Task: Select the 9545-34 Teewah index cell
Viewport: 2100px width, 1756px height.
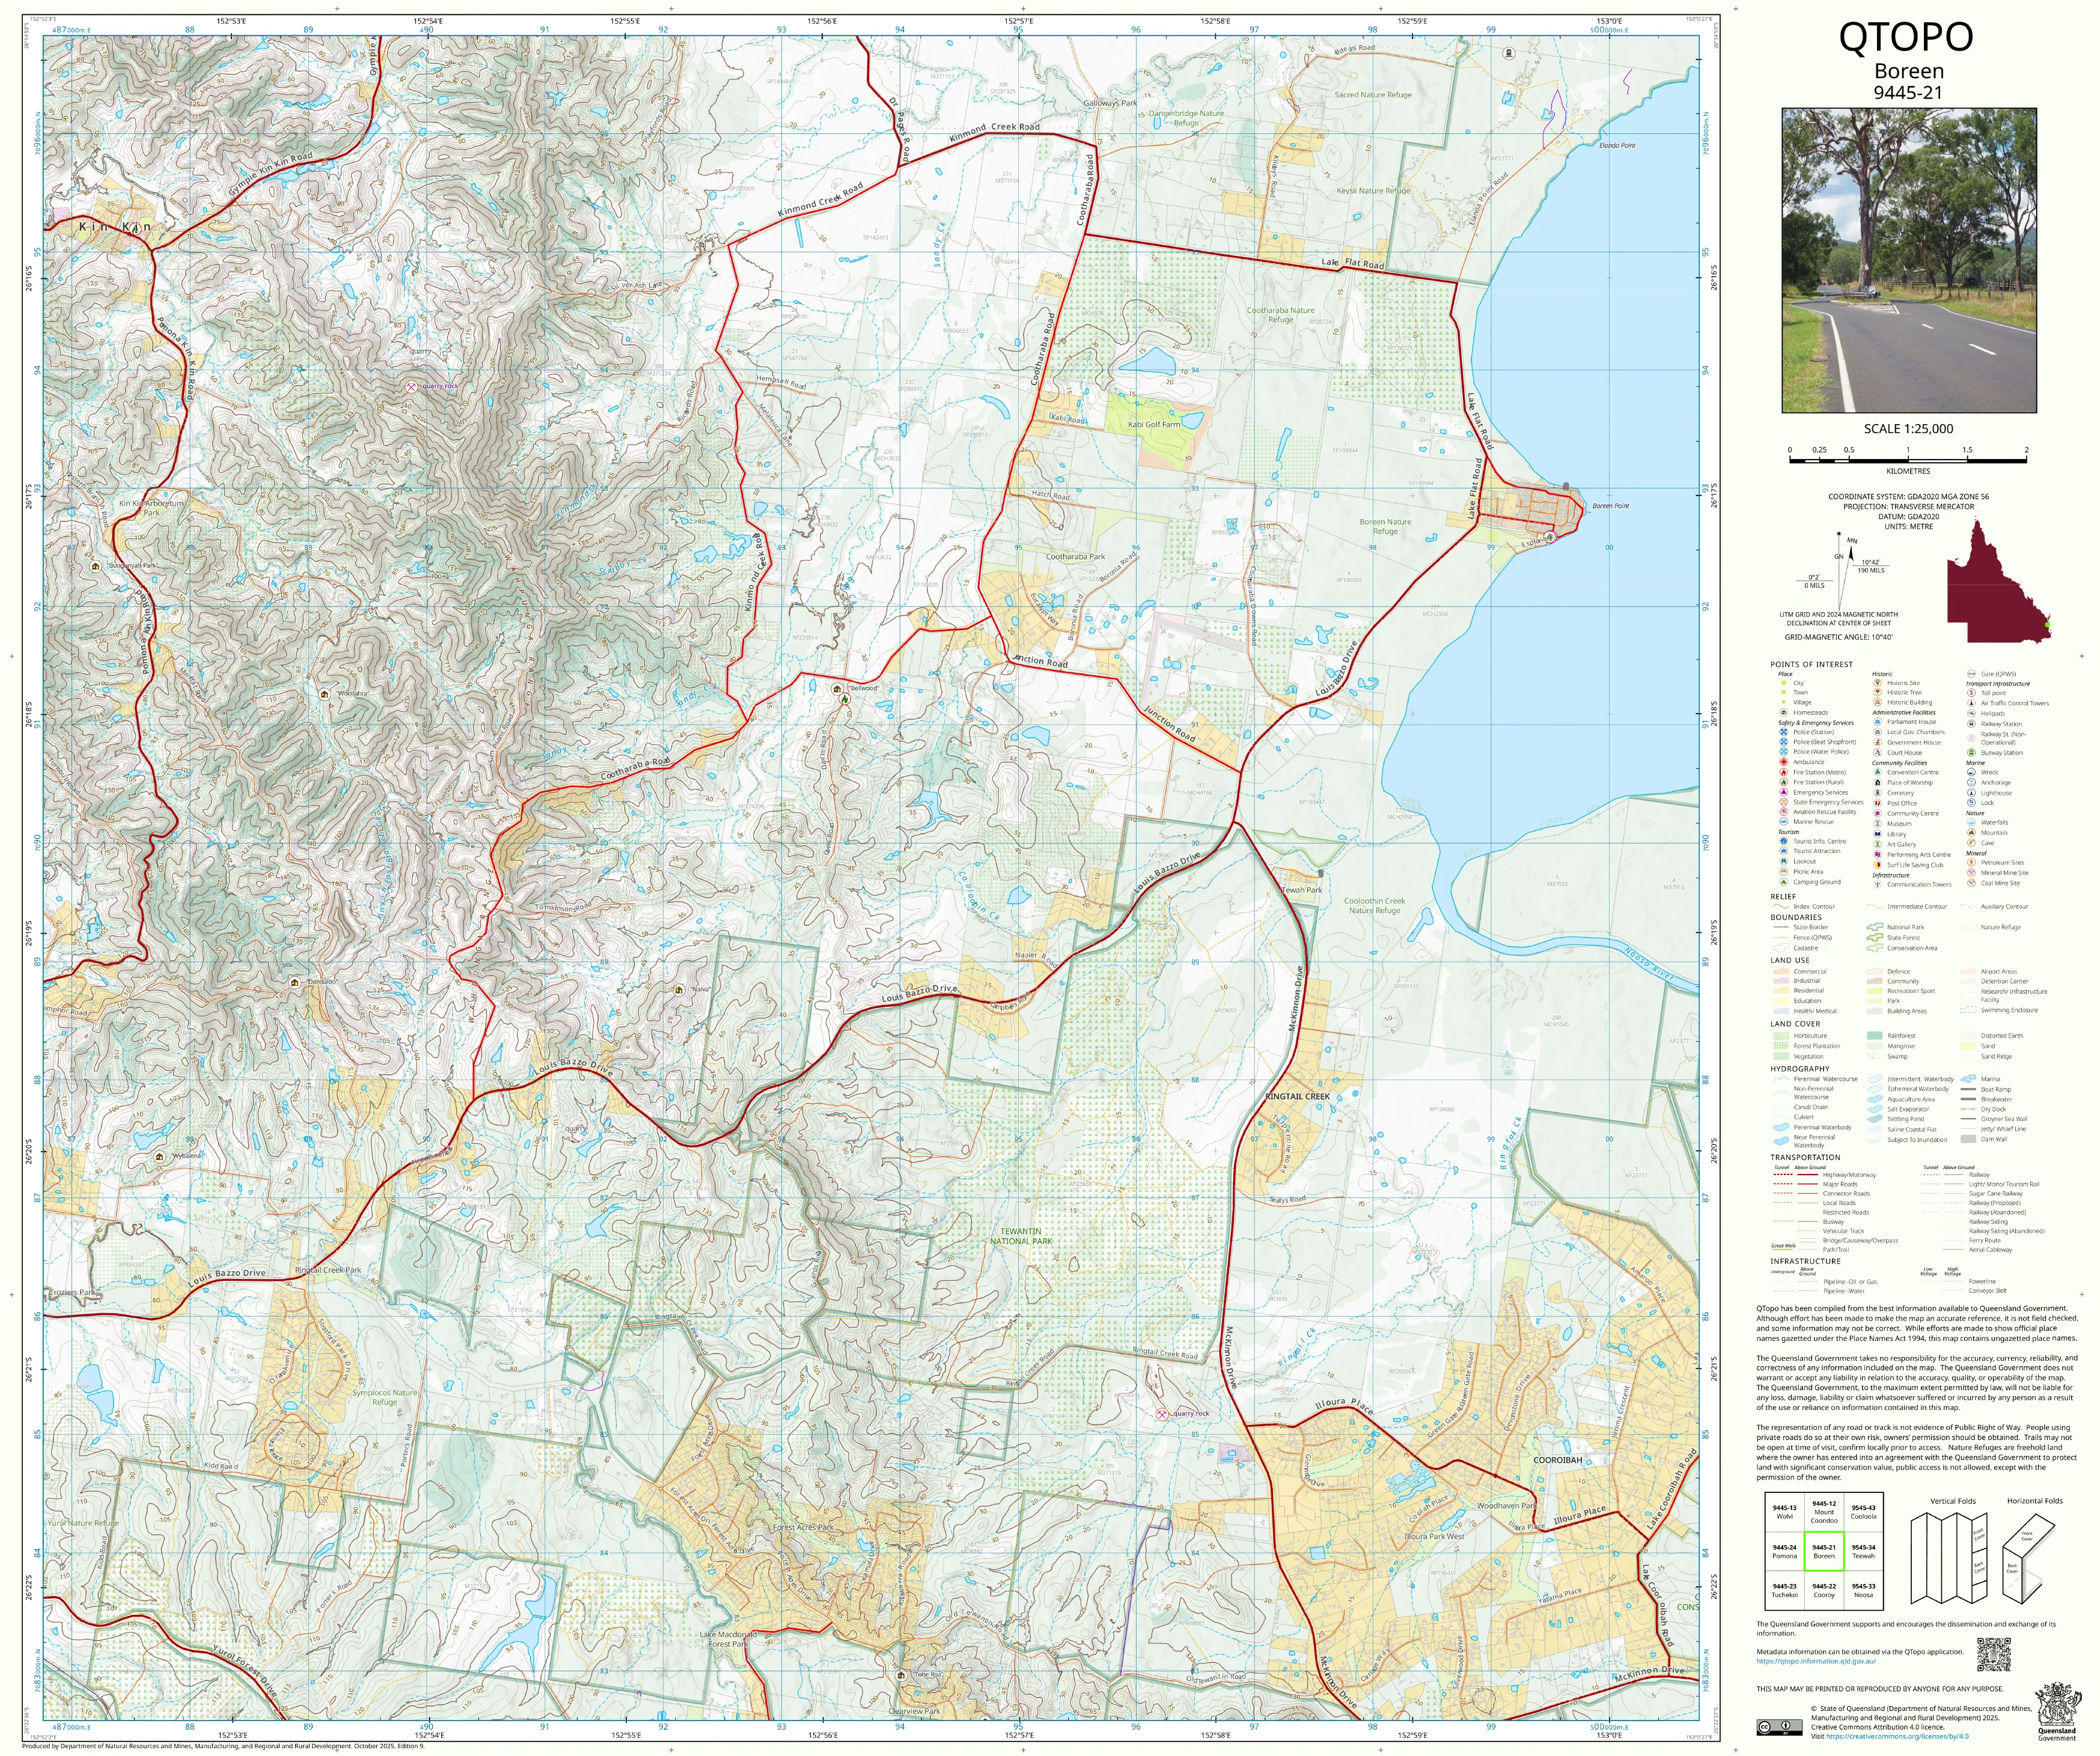Action: pos(1863,1551)
